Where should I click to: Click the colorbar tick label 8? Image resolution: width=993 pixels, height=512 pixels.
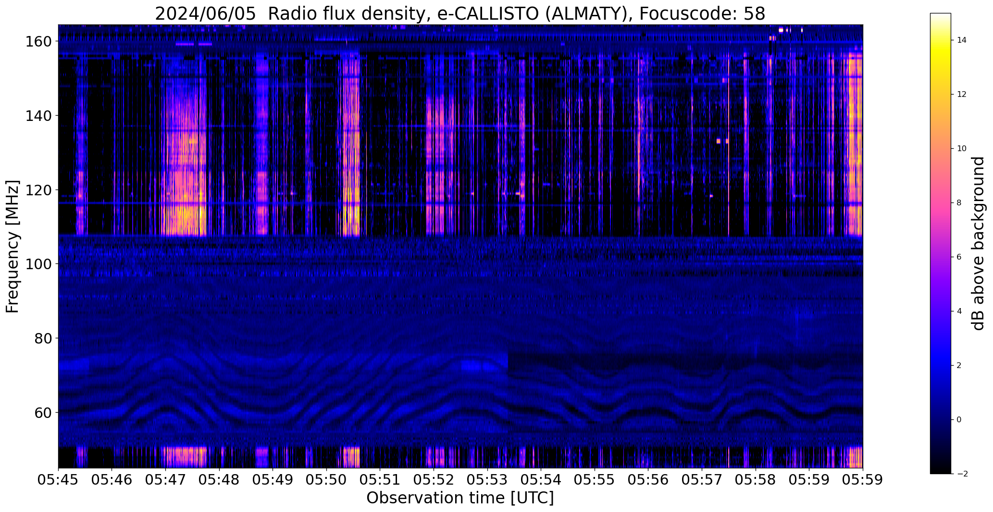coord(959,203)
